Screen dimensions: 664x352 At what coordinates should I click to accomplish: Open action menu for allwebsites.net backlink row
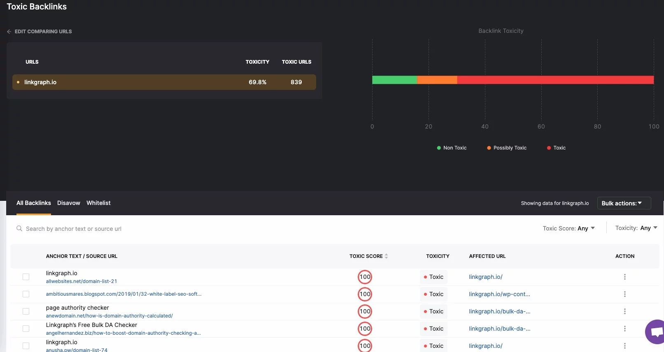click(x=624, y=277)
